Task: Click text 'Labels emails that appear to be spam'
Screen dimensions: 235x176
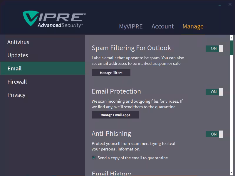Action: (126, 58)
